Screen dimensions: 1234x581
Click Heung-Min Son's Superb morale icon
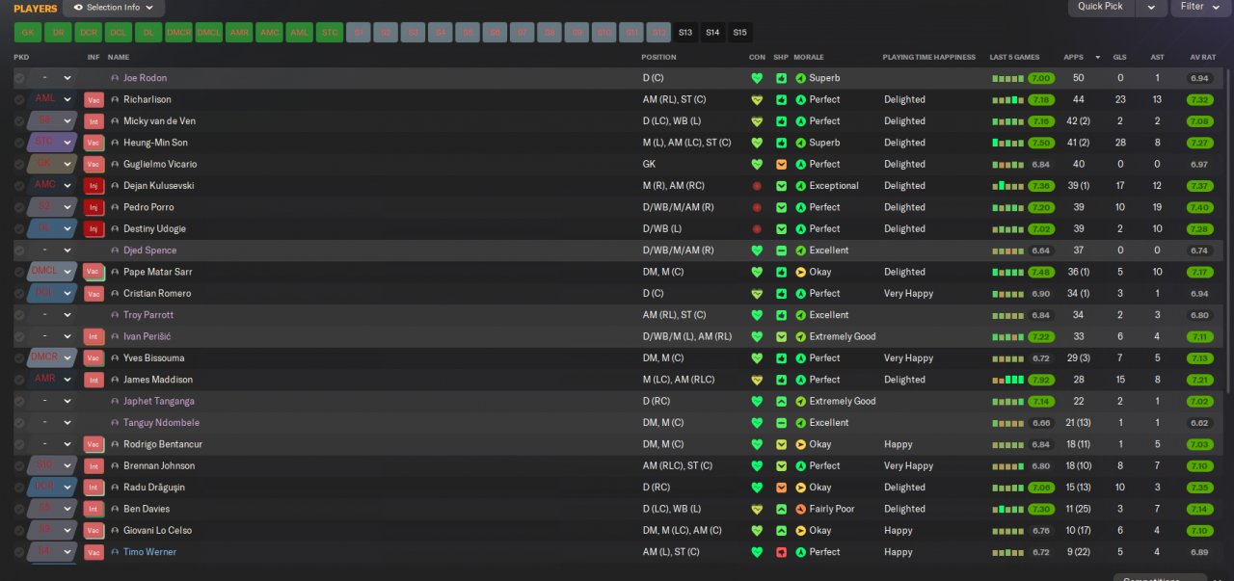[x=800, y=143]
